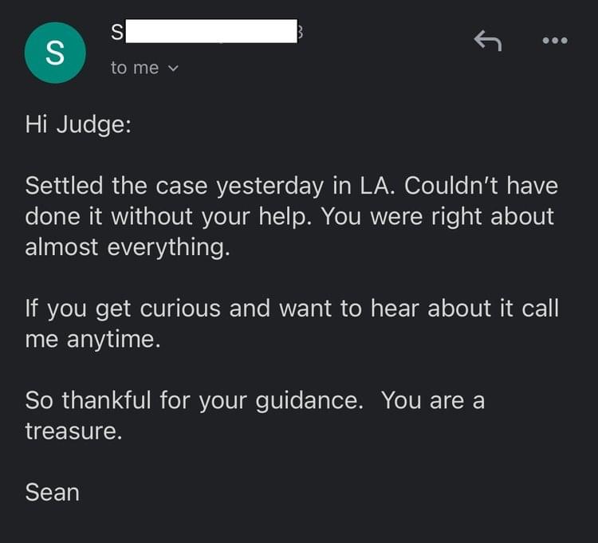Click the sender initial "S" in the name line

[117, 32]
